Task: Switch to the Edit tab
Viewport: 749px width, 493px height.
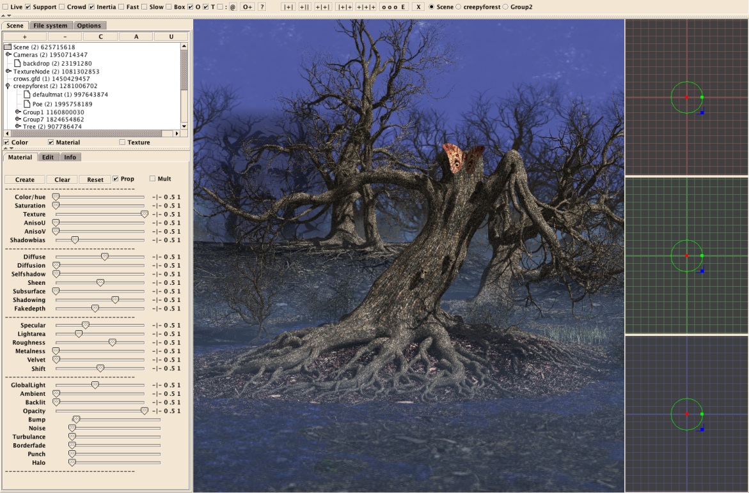Action: click(48, 157)
